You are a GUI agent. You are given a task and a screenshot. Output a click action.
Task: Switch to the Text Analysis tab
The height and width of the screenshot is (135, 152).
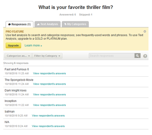point(47,24)
